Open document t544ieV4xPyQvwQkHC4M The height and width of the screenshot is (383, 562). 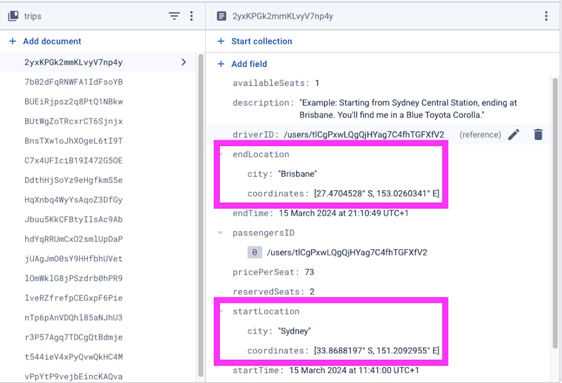click(74, 357)
